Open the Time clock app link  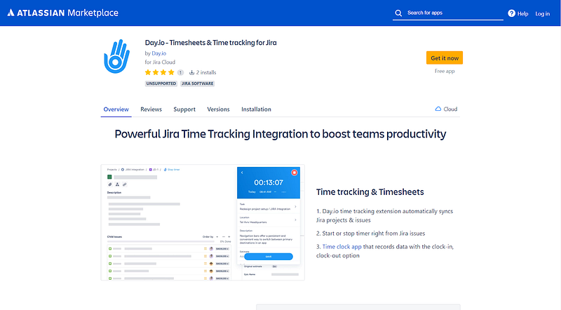pyautogui.click(x=342, y=247)
